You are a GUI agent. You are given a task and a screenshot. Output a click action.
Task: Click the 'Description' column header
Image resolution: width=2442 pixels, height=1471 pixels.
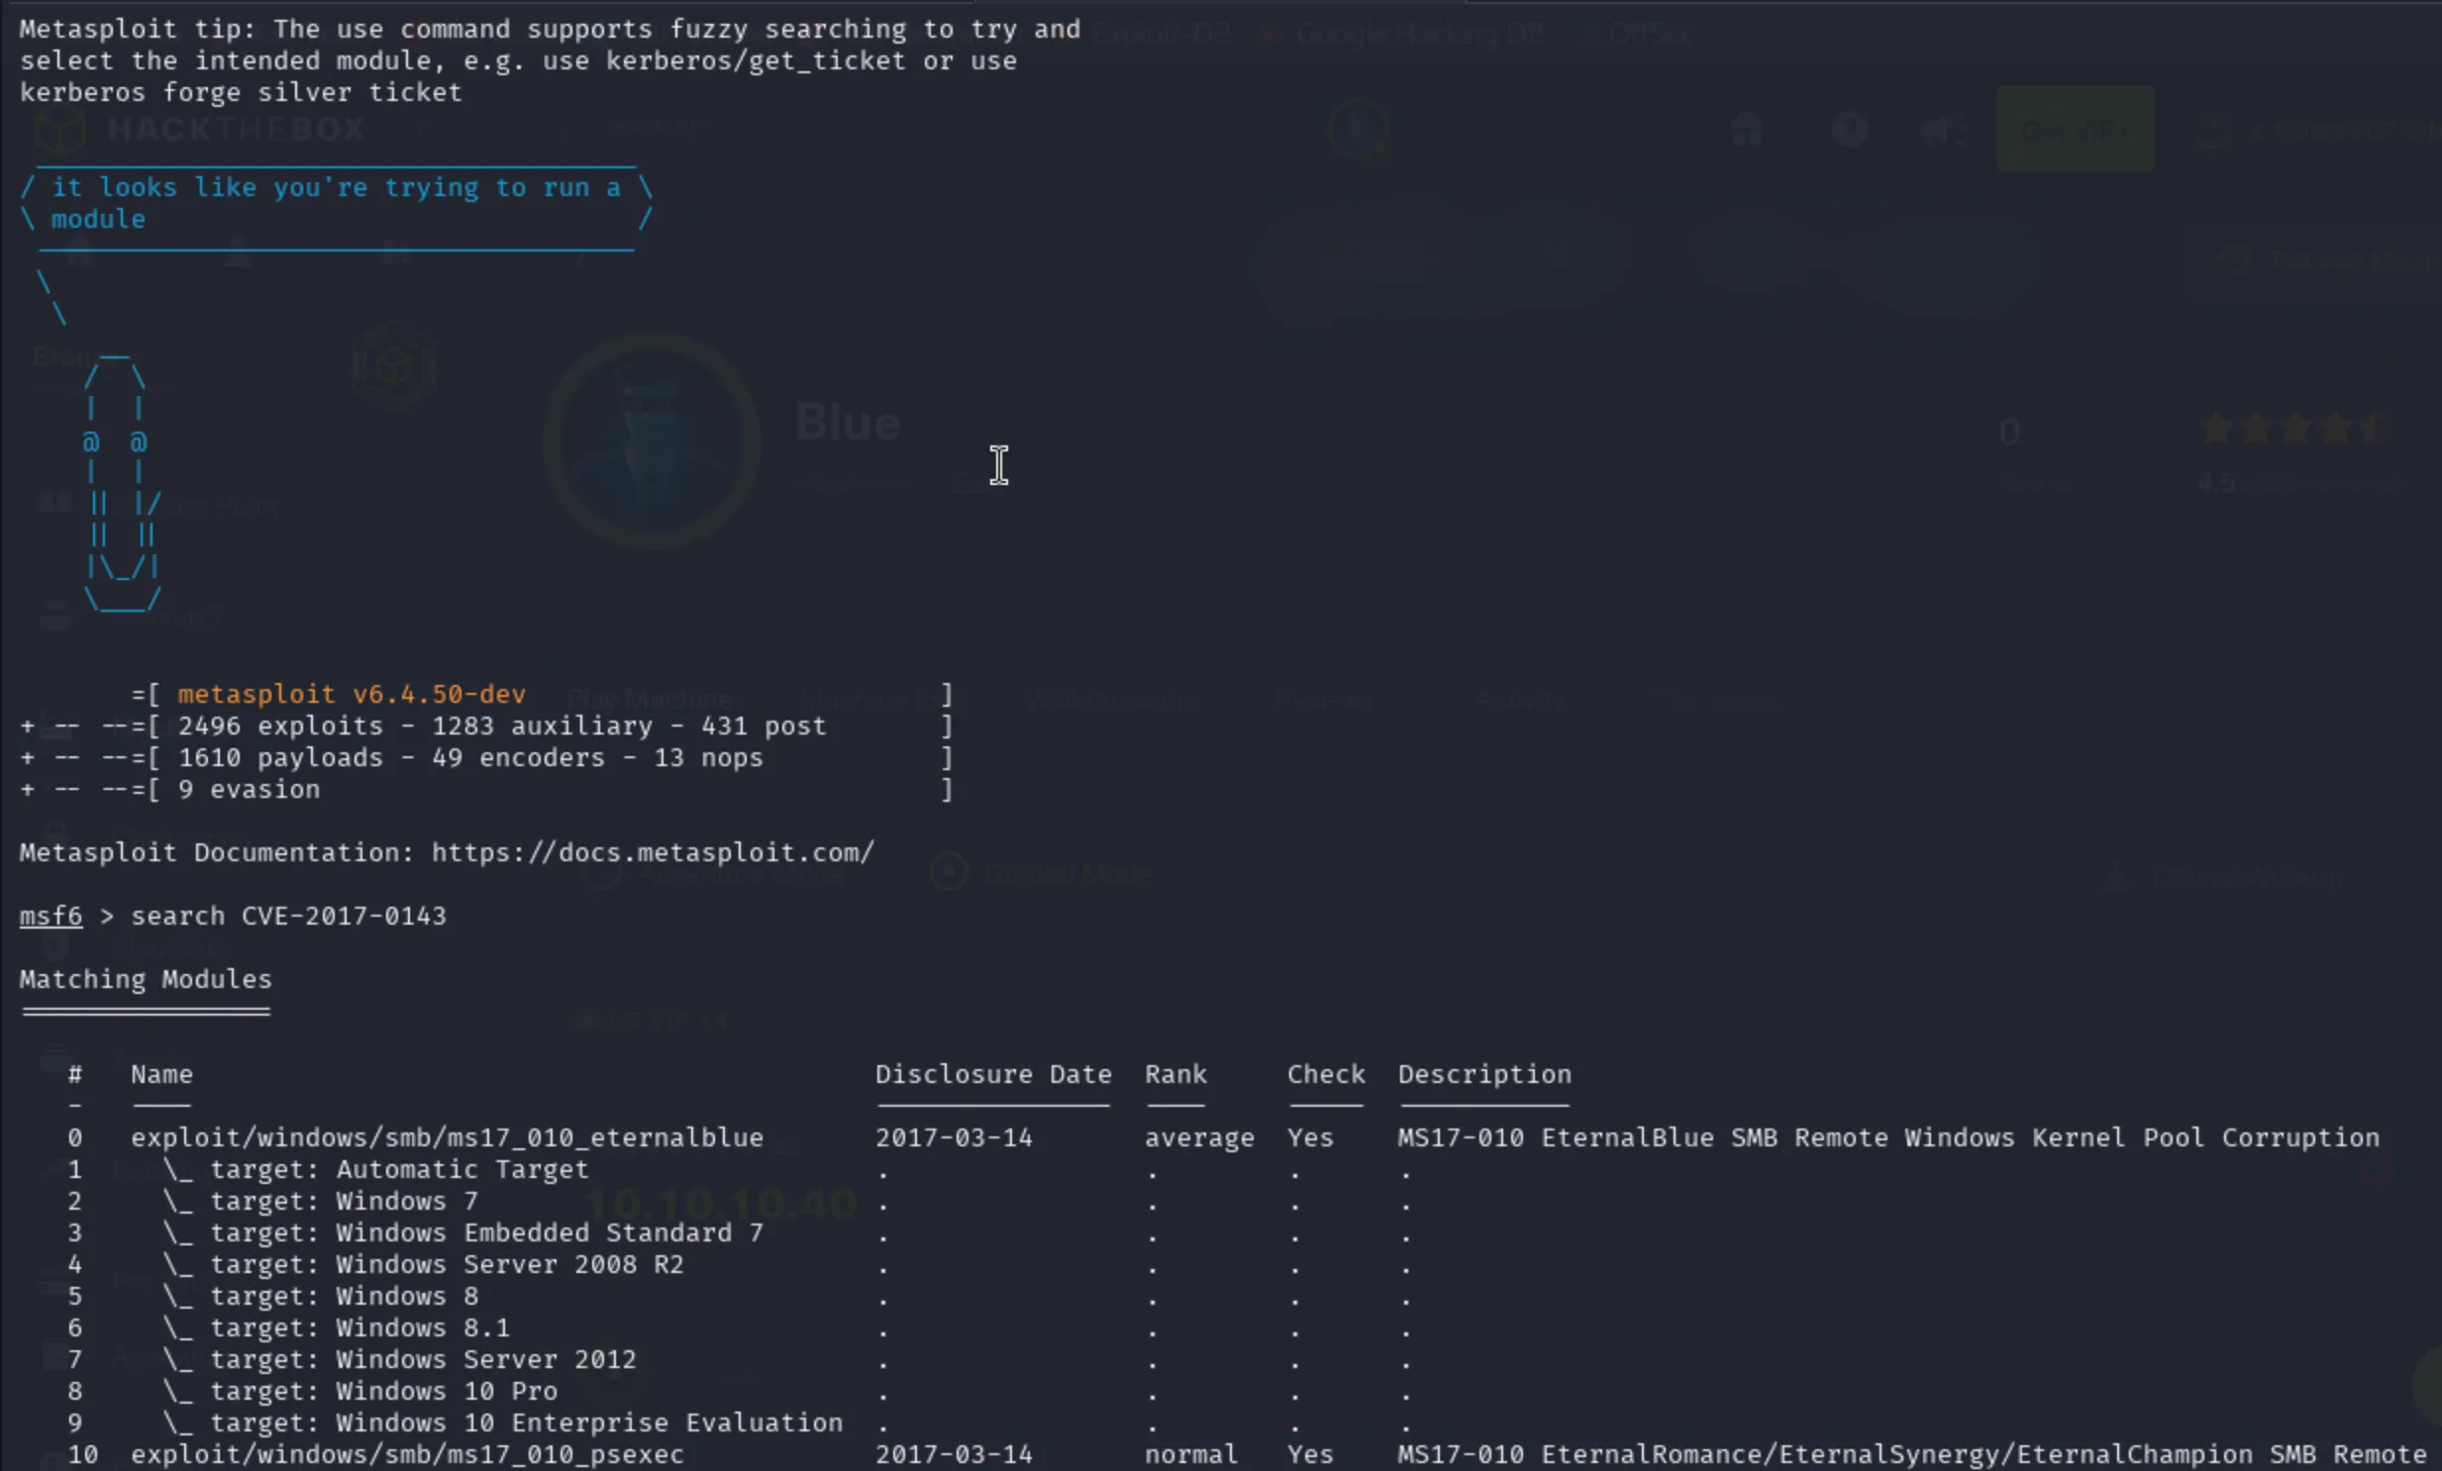coord(1484,1074)
